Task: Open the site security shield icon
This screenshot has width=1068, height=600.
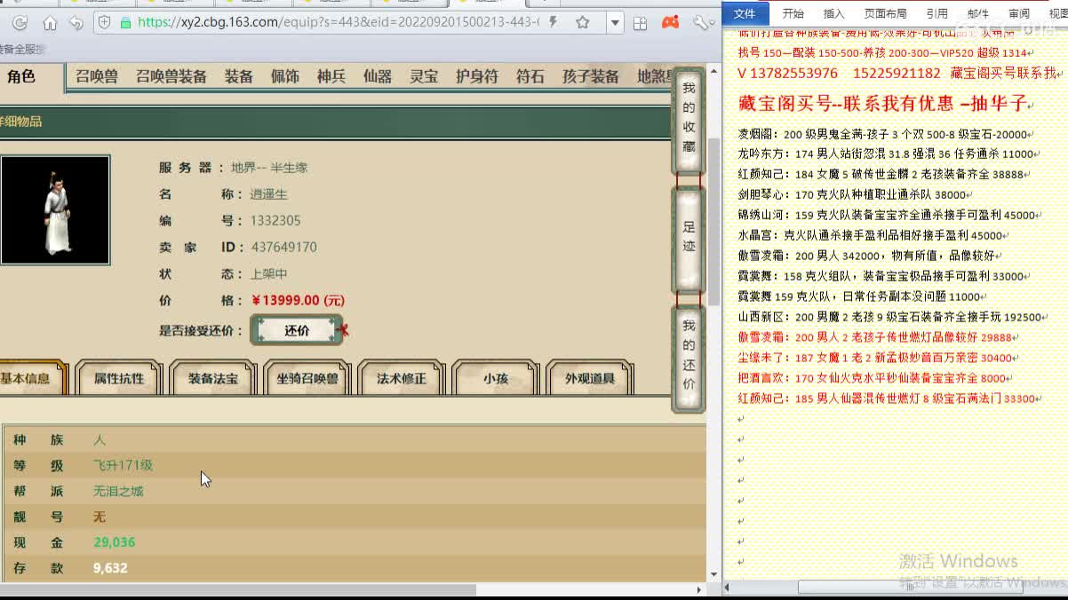Action: tap(104, 23)
